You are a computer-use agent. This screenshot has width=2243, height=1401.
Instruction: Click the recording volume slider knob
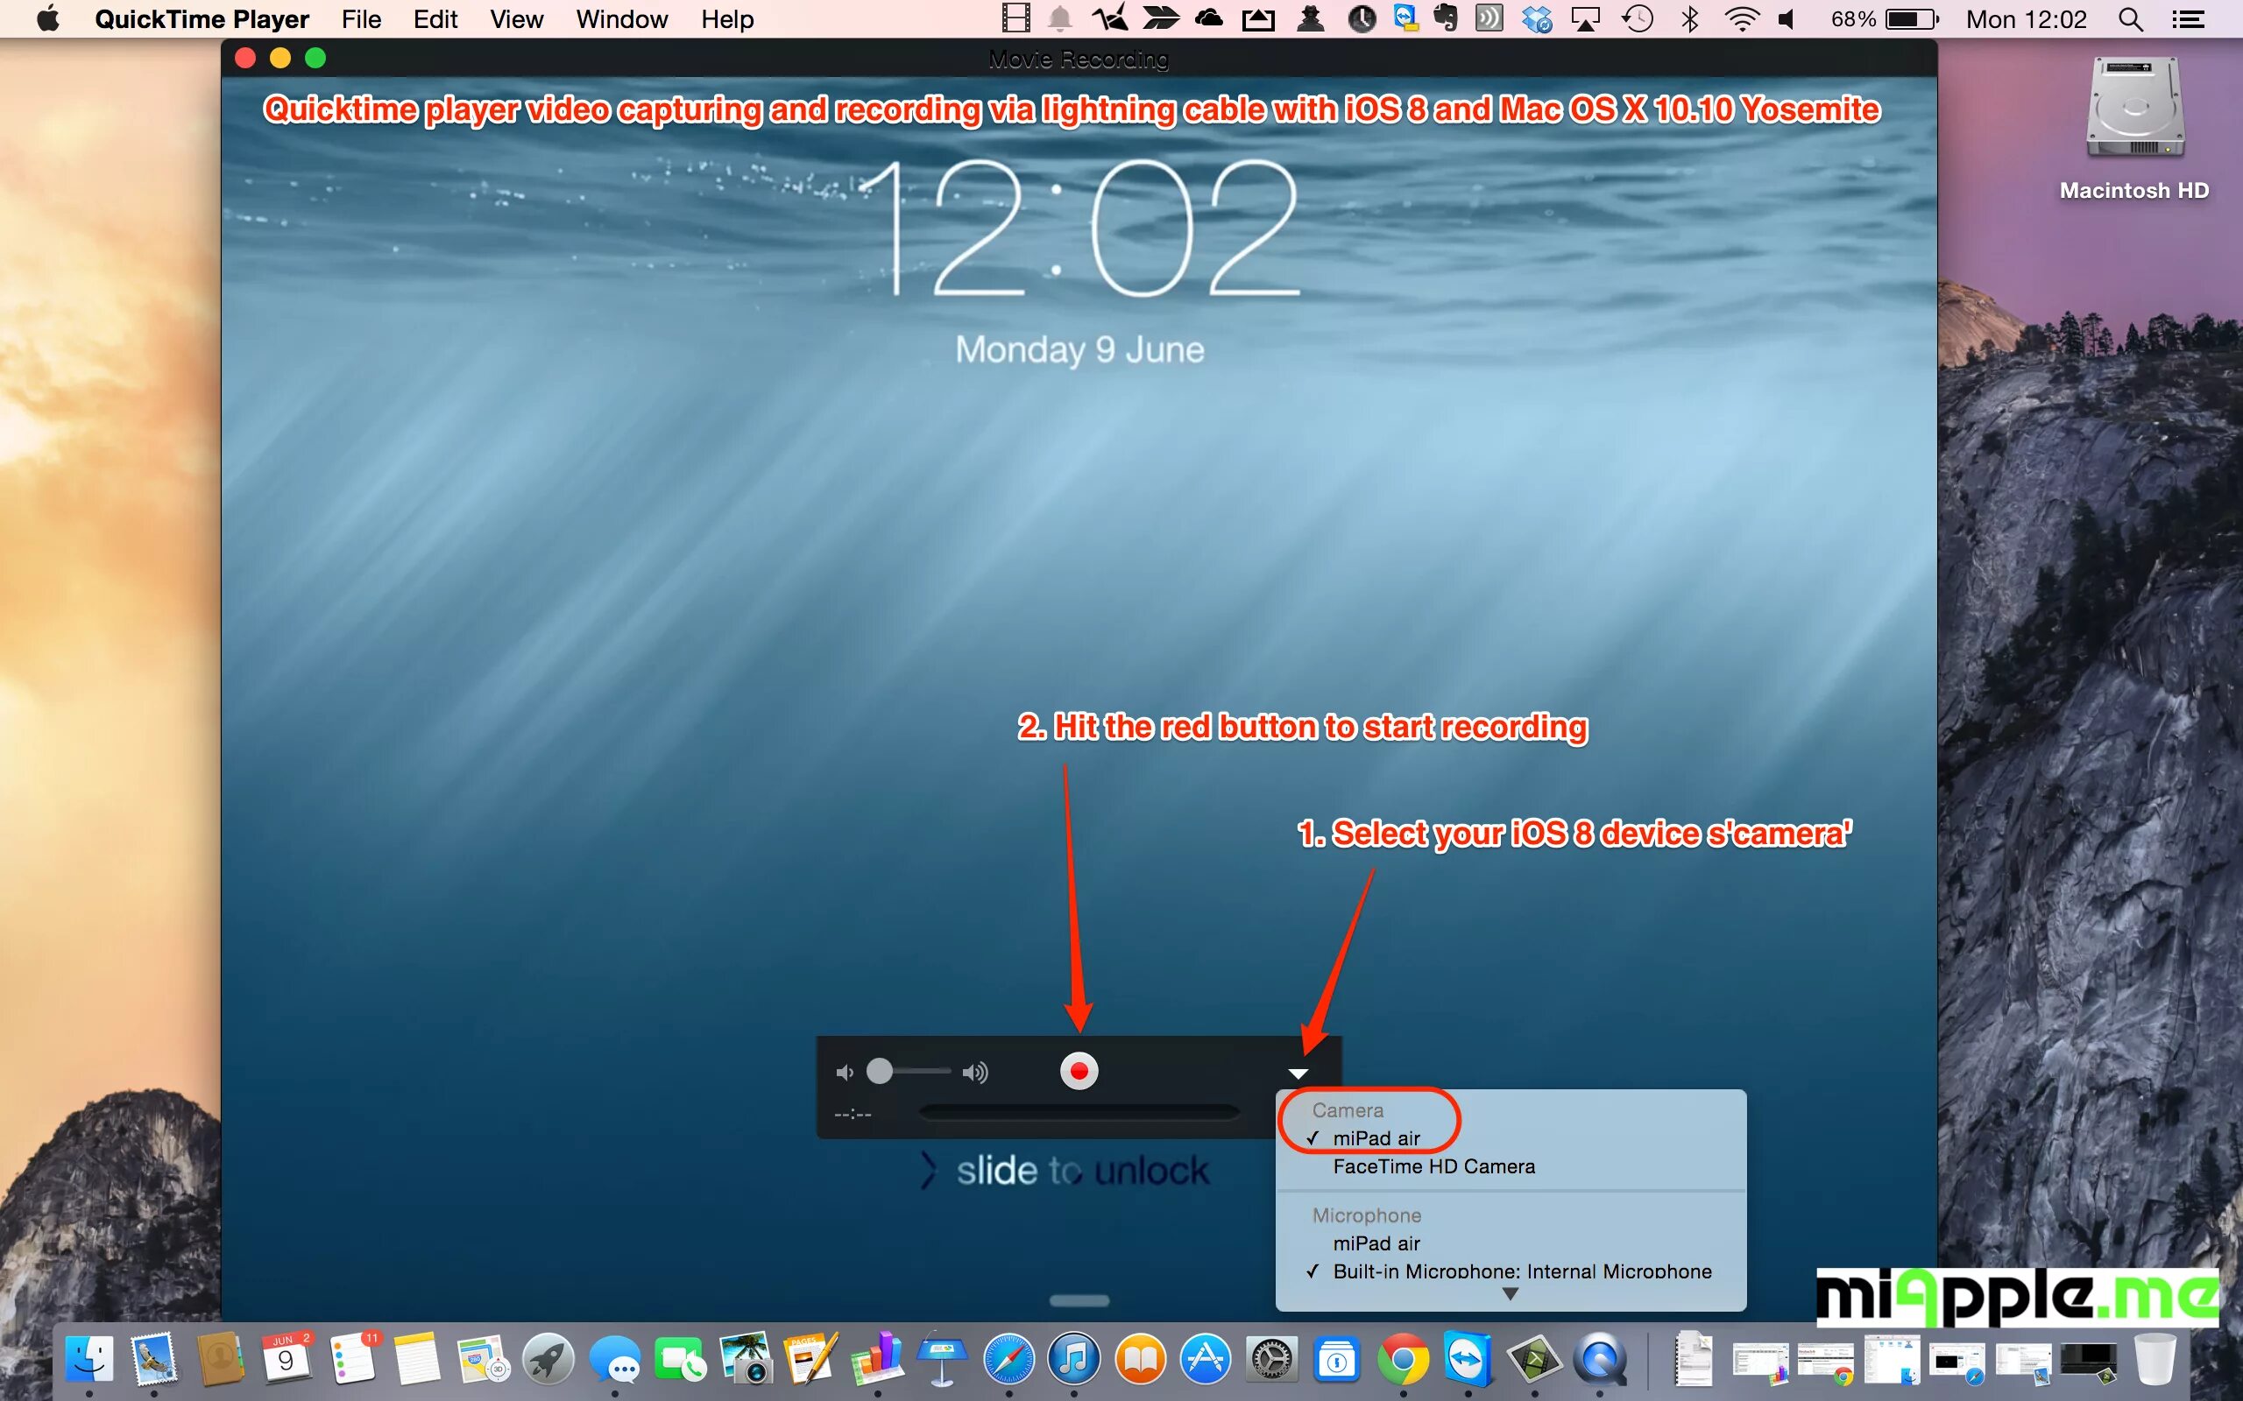[x=879, y=1071]
